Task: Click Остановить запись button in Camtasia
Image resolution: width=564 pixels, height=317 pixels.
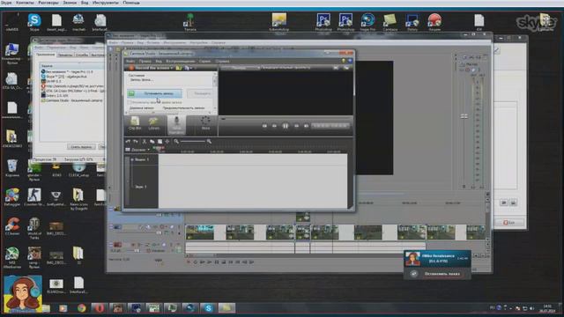Action: point(154,93)
